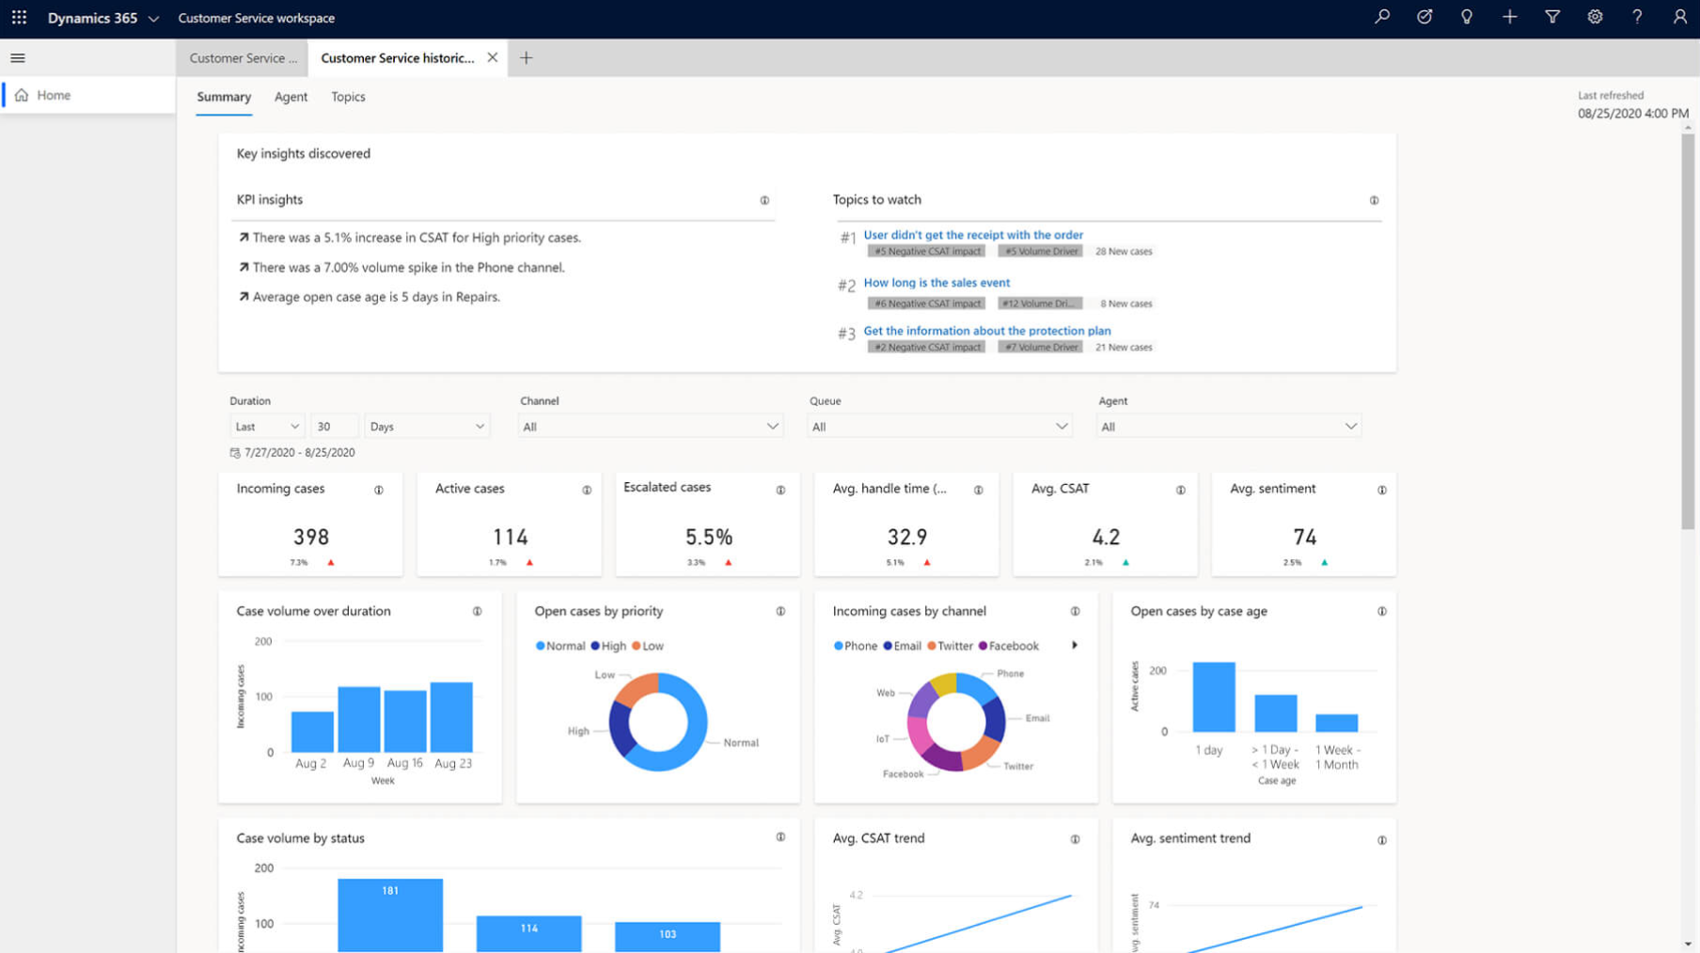
Task: Open Help with the question mark icon
Action: click(x=1637, y=17)
